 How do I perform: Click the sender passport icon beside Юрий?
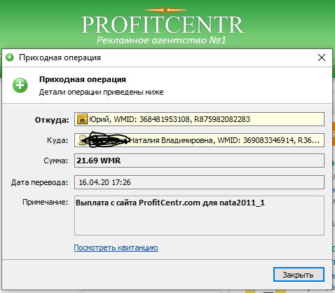pos(82,119)
